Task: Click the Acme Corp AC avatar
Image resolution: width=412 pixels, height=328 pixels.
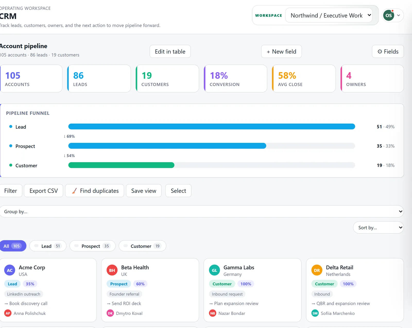Action: click(10, 270)
